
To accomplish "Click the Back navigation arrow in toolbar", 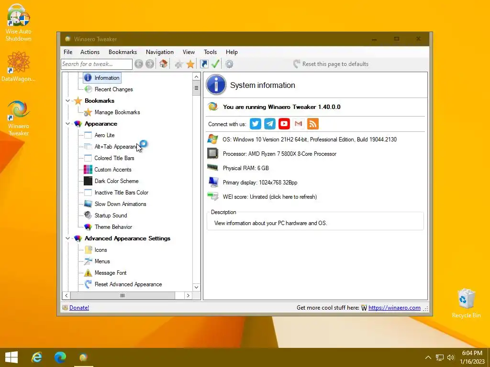I will click(139, 64).
